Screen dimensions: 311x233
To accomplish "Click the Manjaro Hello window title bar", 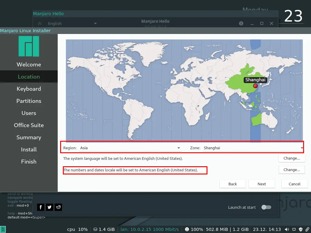I will [155, 14].
